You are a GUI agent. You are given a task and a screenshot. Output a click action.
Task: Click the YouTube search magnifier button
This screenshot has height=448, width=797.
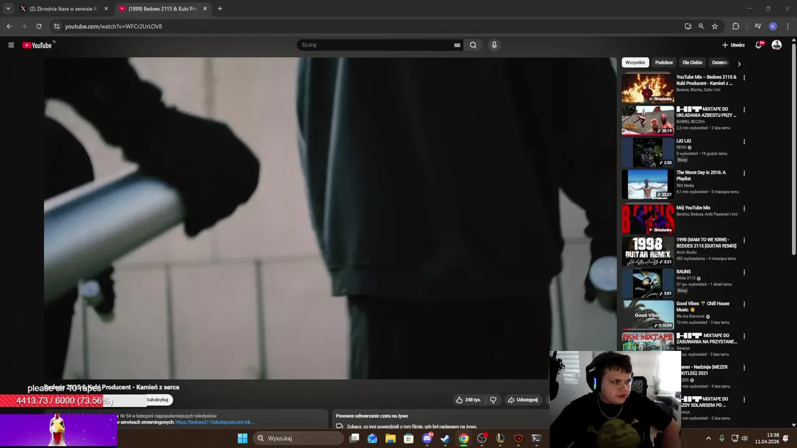pos(473,45)
